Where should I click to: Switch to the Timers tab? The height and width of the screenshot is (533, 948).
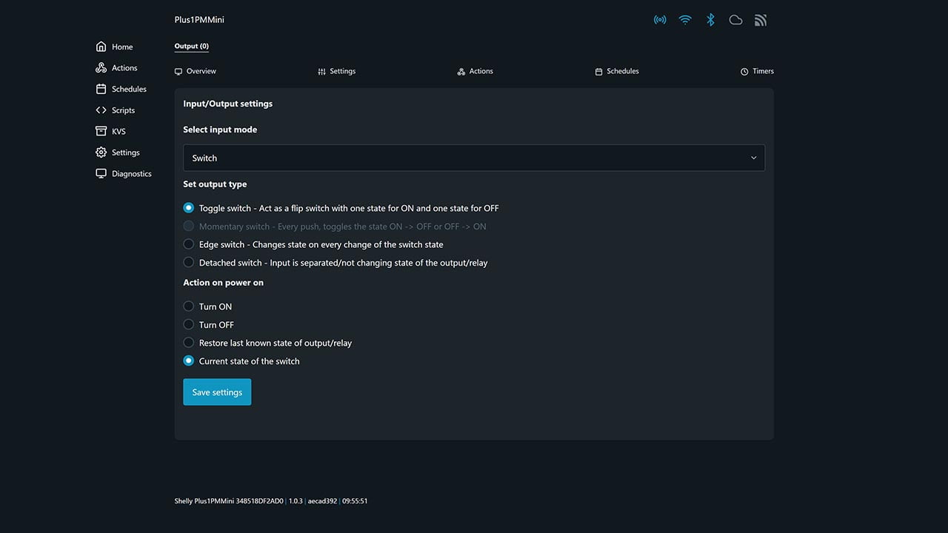coord(758,71)
